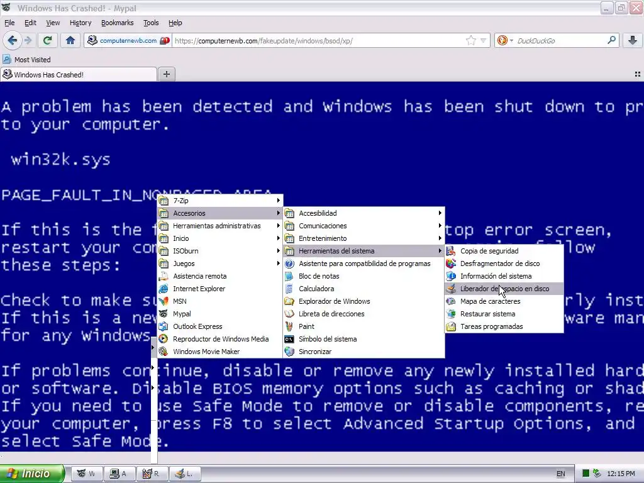Expand the Entretenimiento submenu

coord(364,238)
